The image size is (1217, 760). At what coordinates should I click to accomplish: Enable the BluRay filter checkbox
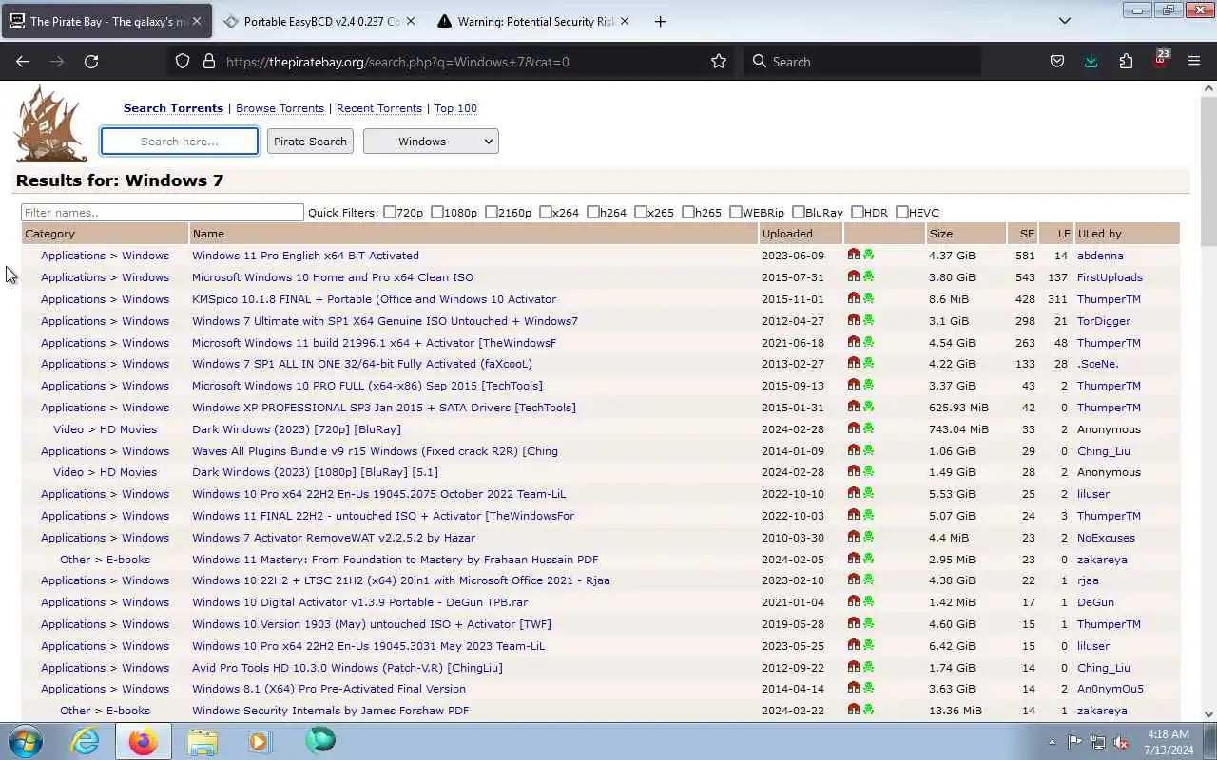(x=799, y=212)
